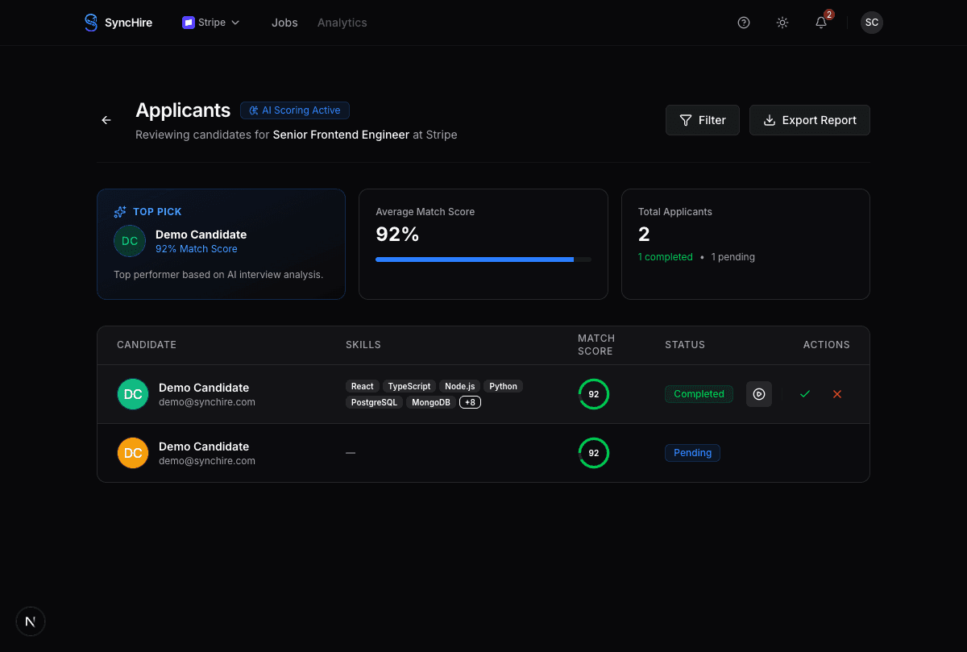Screen dimensions: 967x652
Task: Expand the +8 more skills badge
Action: (x=470, y=402)
